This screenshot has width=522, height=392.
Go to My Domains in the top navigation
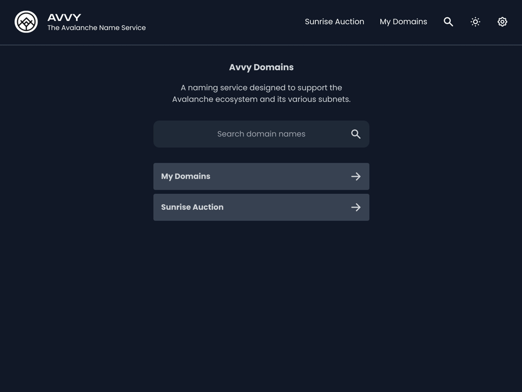(403, 21)
